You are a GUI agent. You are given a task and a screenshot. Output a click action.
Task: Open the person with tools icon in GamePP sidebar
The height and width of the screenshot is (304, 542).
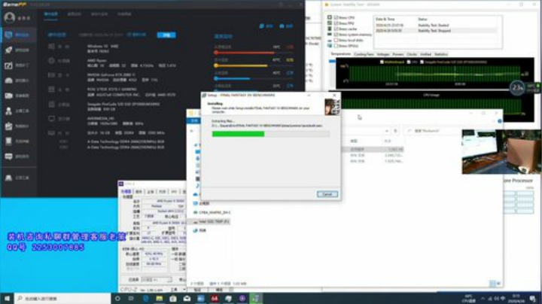point(8,111)
